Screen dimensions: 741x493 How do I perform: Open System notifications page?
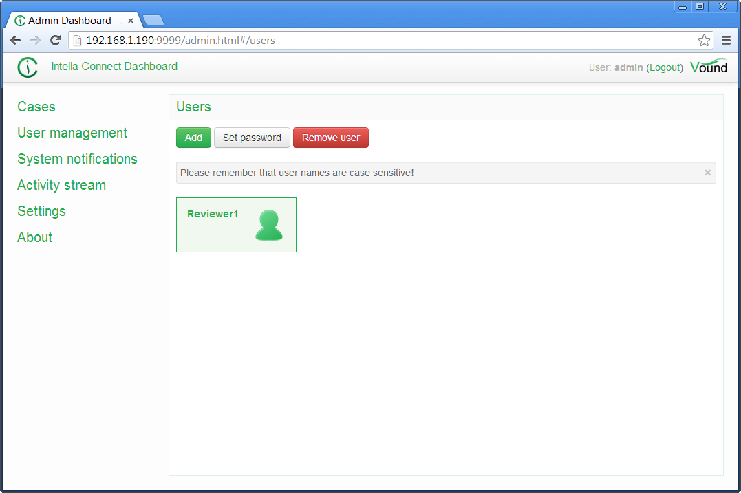[77, 159]
